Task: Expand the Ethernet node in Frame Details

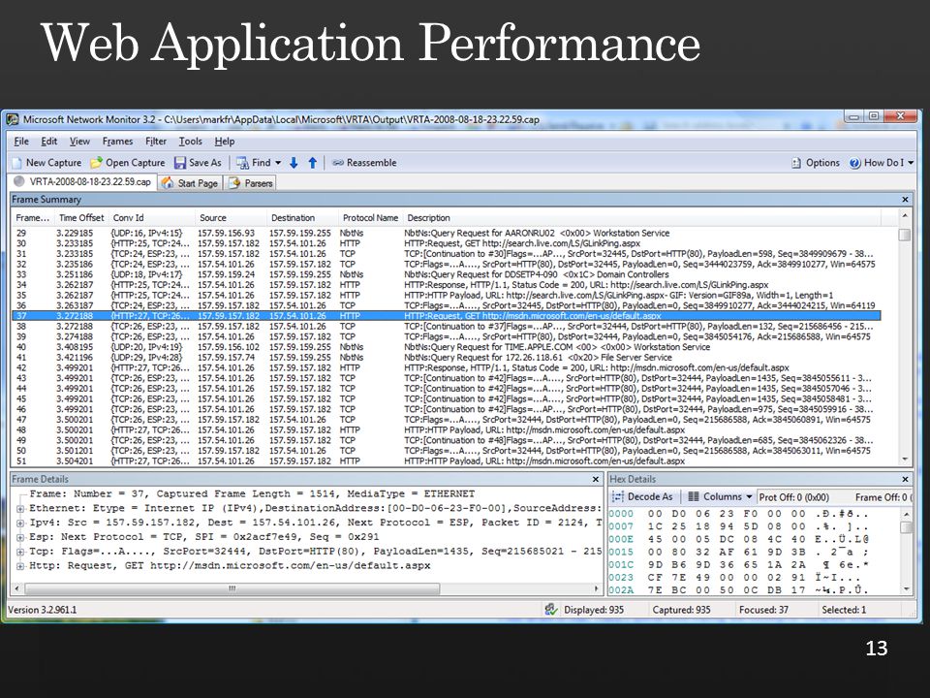Action: pos(20,509)
